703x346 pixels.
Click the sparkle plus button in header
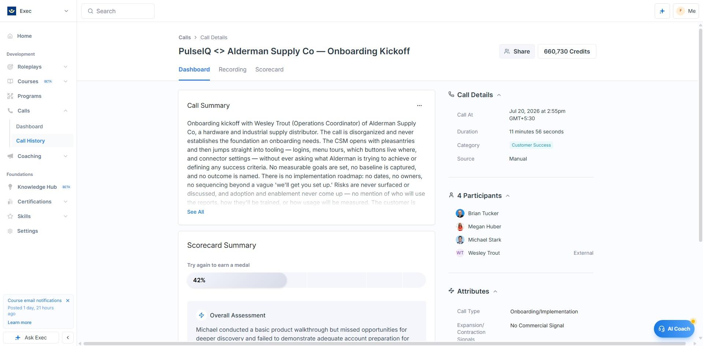(x=662, y=11)
